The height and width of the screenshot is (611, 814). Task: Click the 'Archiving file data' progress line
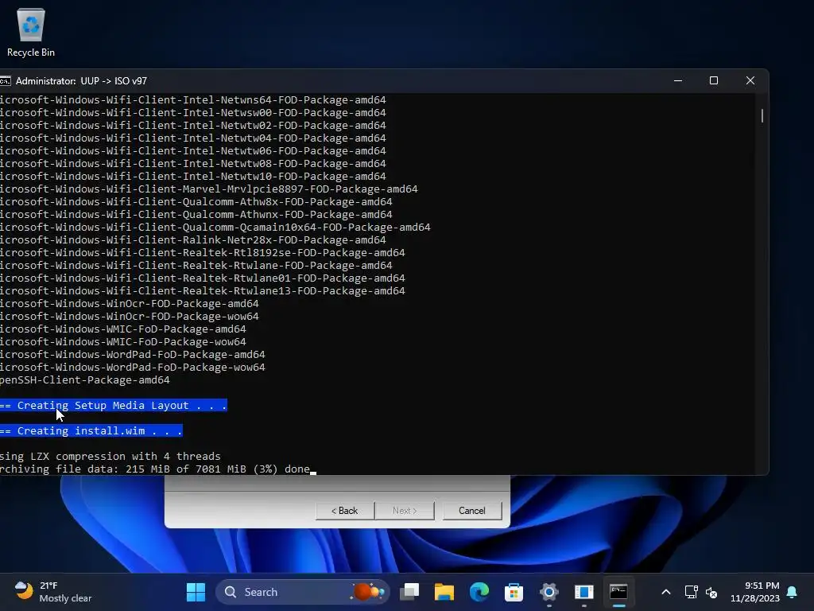[x=155, y=469]
